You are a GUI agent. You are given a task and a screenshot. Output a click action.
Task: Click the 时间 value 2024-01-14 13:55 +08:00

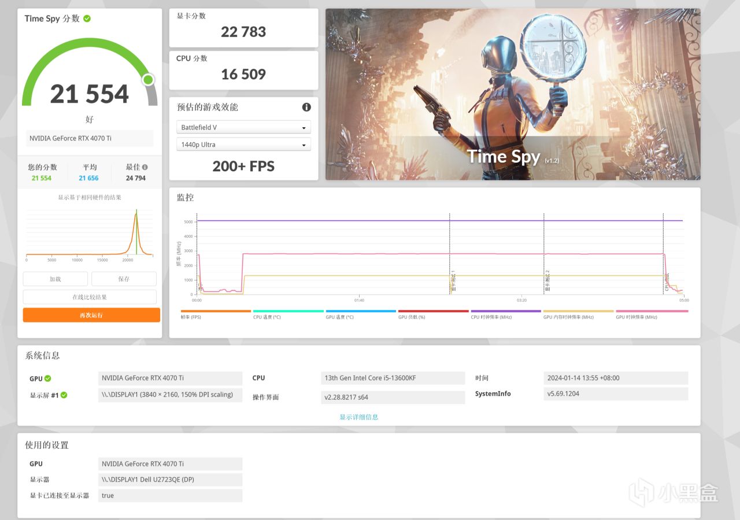point(616,378)
